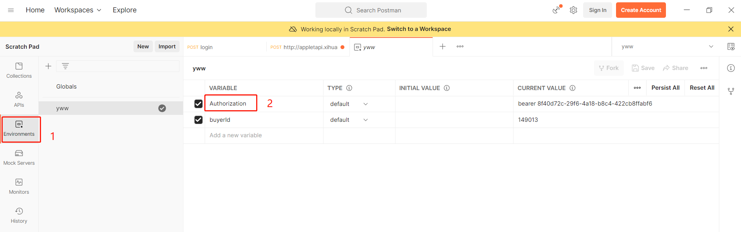Click the Authorization initial value cell
This screenshot has width=741, height=232.
[x=454, y=104]
